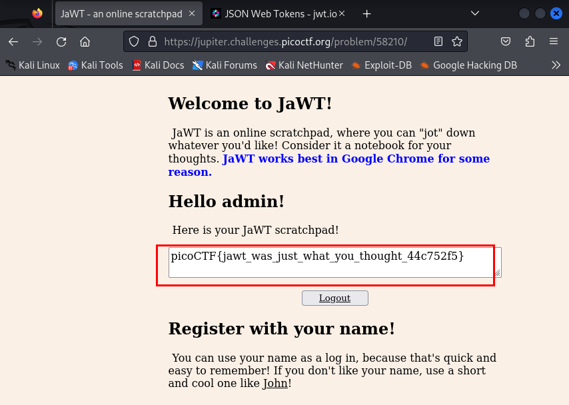Open tracking protection shield icon

pos(134,42)
